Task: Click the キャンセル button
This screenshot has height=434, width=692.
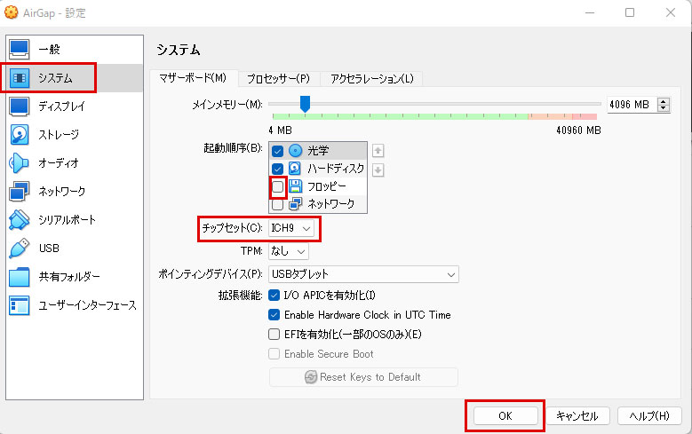Action: (577, 416)
